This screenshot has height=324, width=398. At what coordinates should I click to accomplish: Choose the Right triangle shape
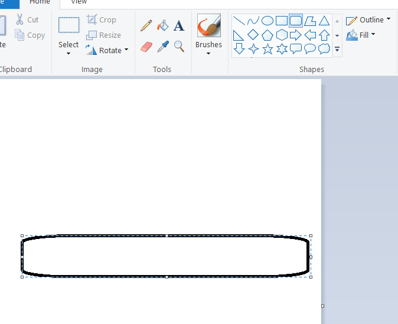239,35
